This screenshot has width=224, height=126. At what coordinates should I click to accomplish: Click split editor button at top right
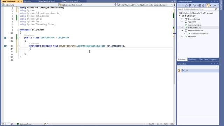point(174,5)
